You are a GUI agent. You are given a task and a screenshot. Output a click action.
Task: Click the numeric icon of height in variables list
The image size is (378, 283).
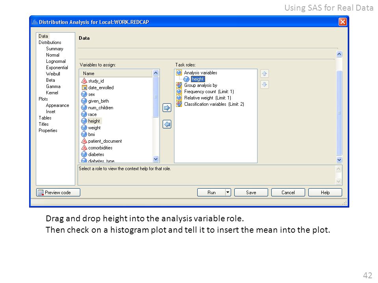84,121
